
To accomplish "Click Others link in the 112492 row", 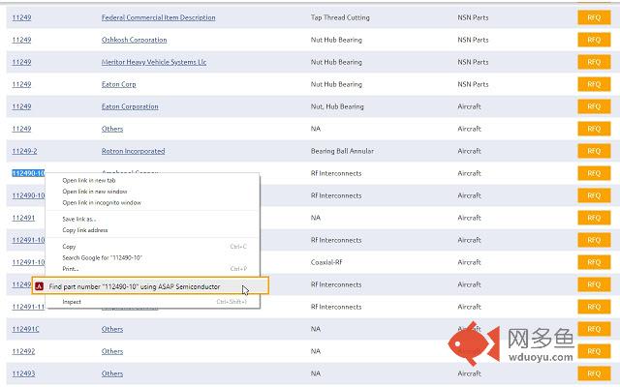I will (112, 351).
